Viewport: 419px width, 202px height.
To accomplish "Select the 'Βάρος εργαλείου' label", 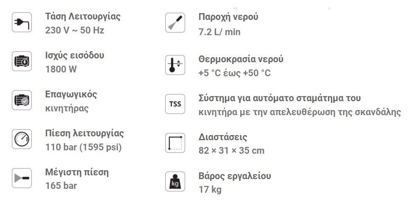I will (234, 176).
